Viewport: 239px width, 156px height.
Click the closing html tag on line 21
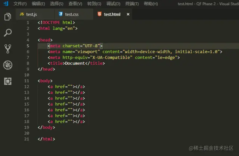coord(46,139)
